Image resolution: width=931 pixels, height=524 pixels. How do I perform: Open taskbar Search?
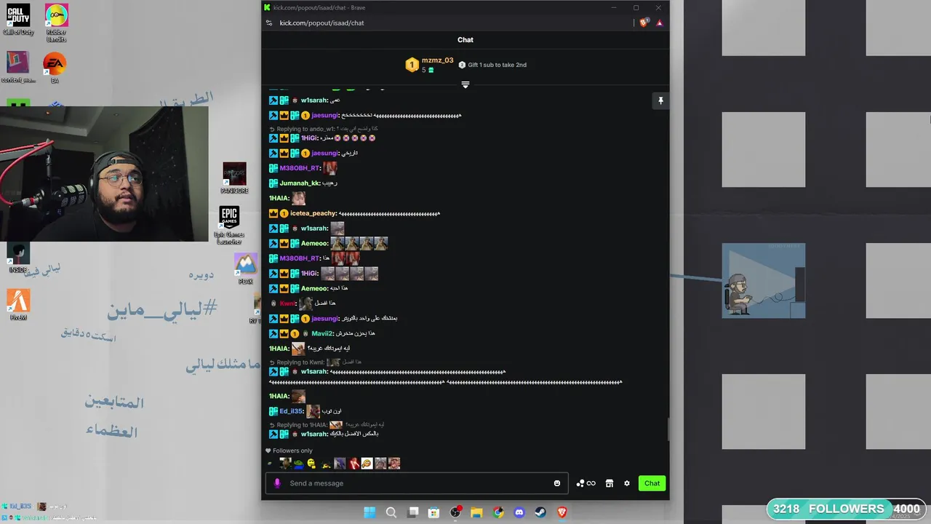pyautogui.click(x=391, y=512)
